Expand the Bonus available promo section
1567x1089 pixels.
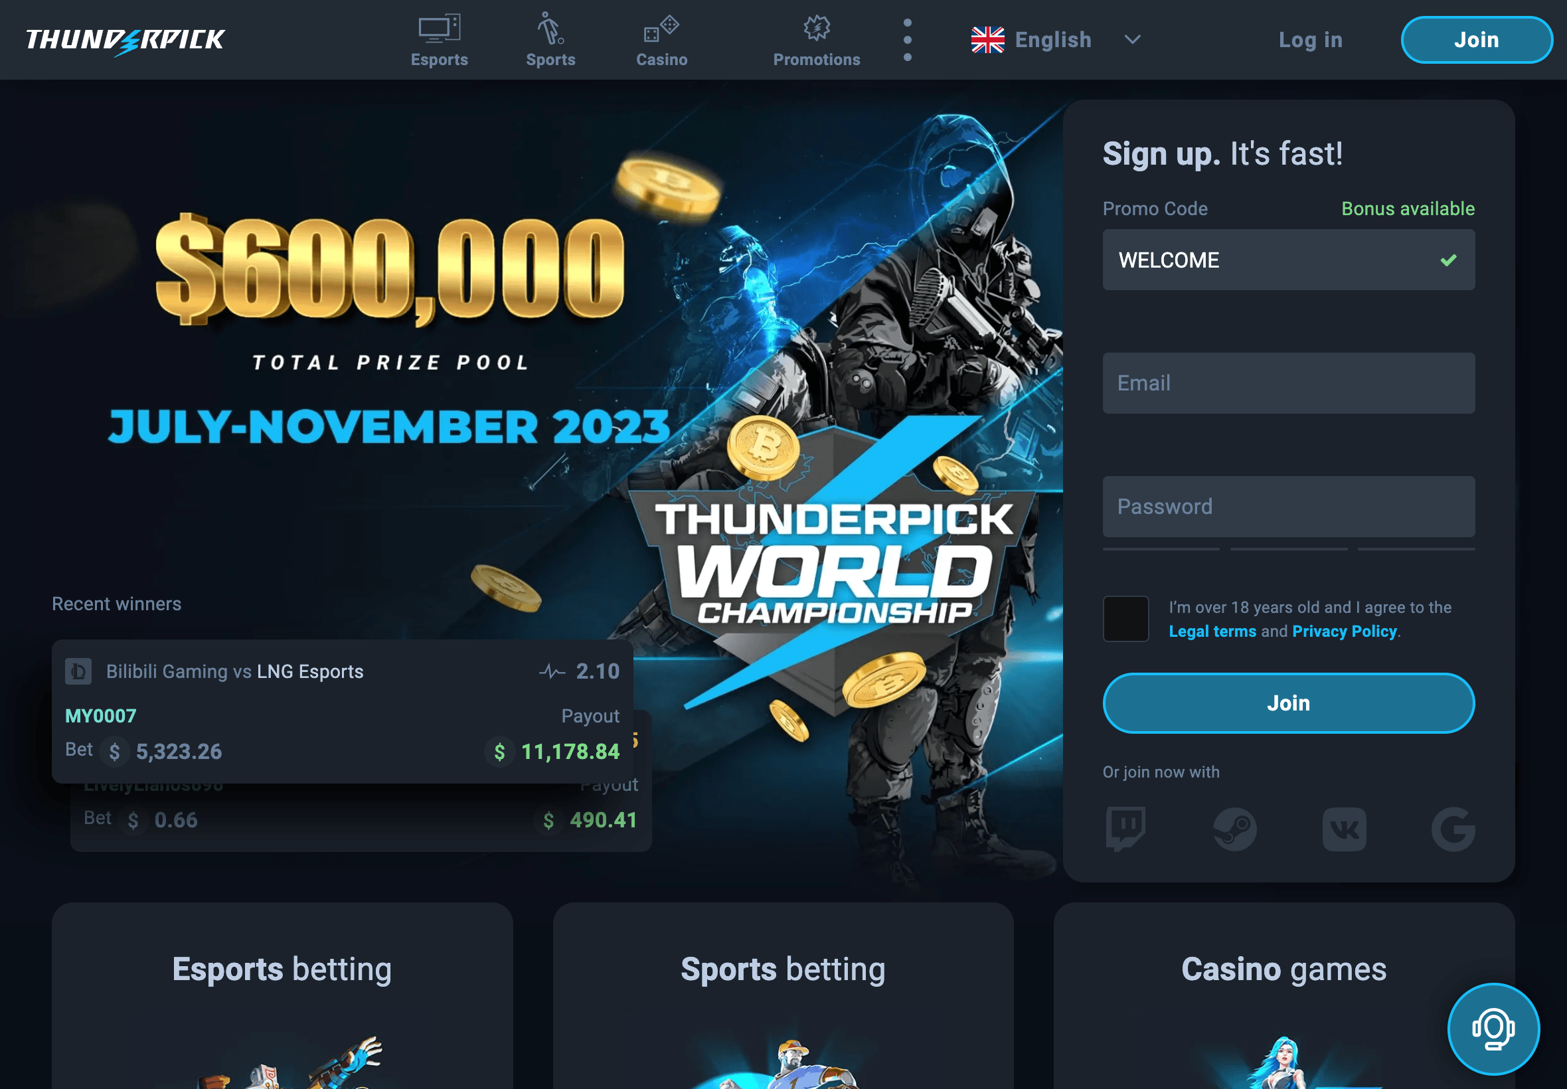pyautogui.click(x=1408, y=207)
